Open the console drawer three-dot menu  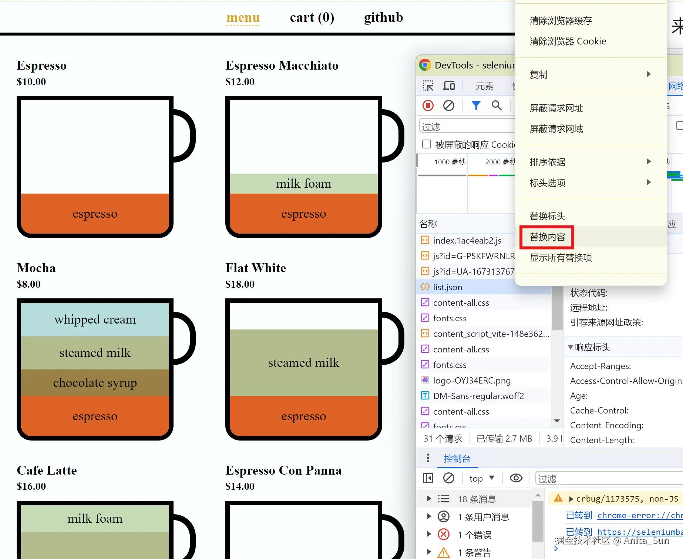428,458
